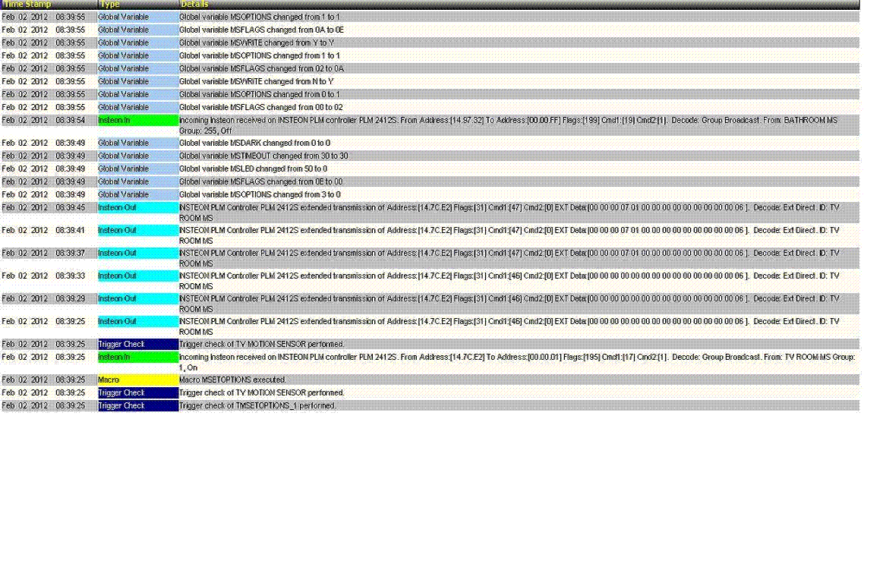This screenshot has height=583, width=886.
Task: Select the MSFLAGS changed from 00 to 02 entry
Action: click(x=260, y=107)
